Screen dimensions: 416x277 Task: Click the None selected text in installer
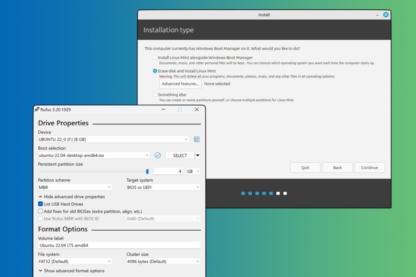[217, 84]
